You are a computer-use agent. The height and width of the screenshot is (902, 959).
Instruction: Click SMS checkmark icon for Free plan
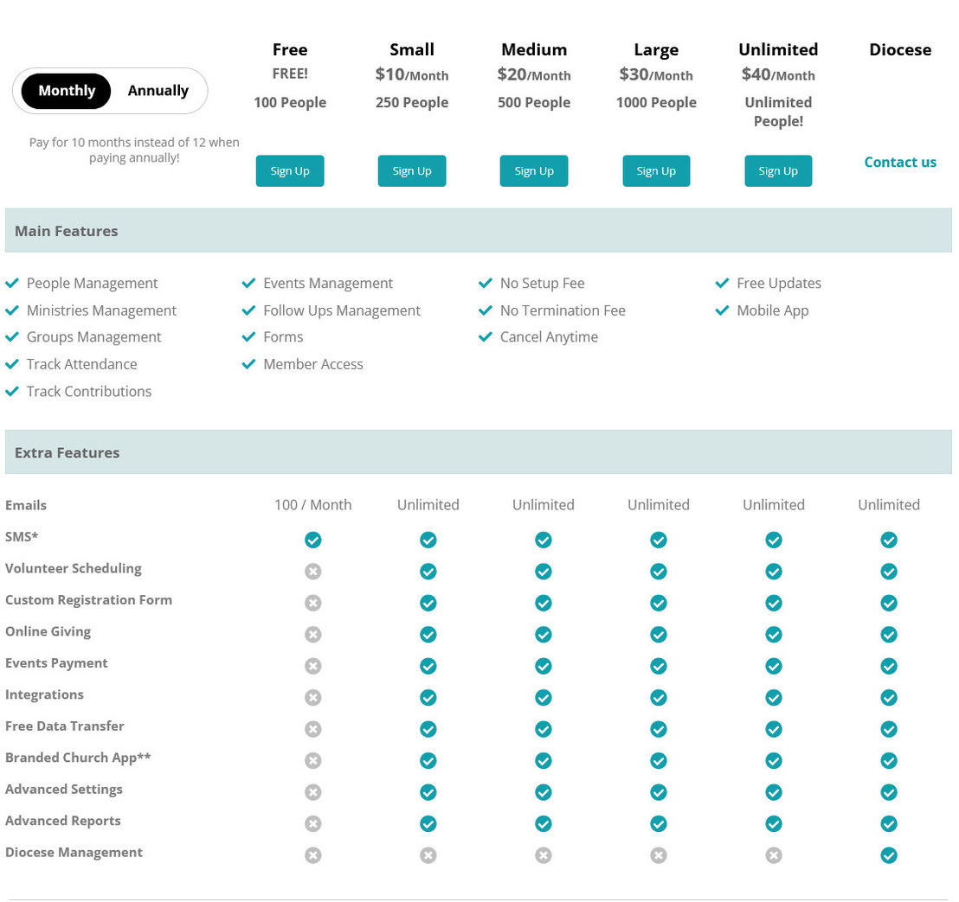313,540
